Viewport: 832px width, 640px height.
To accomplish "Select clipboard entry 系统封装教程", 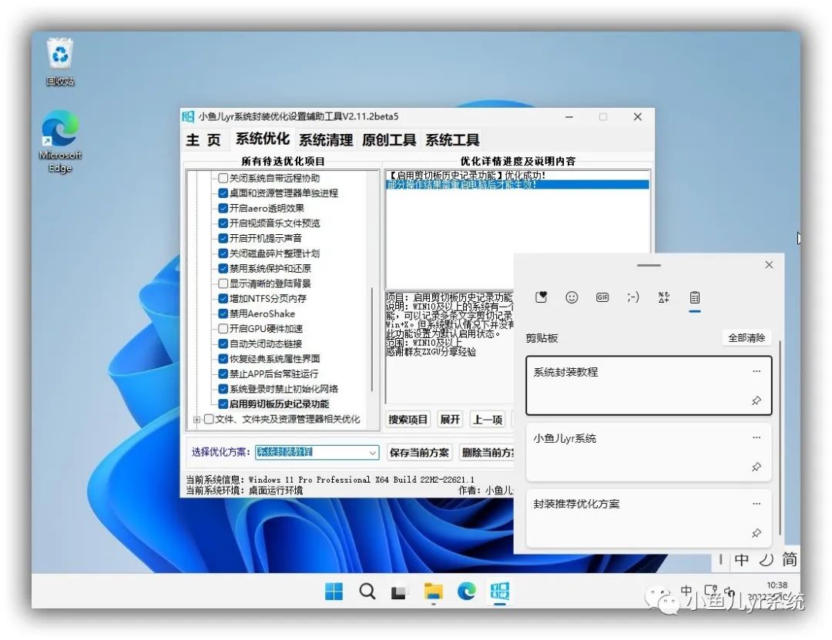I will tap(648, 386).
